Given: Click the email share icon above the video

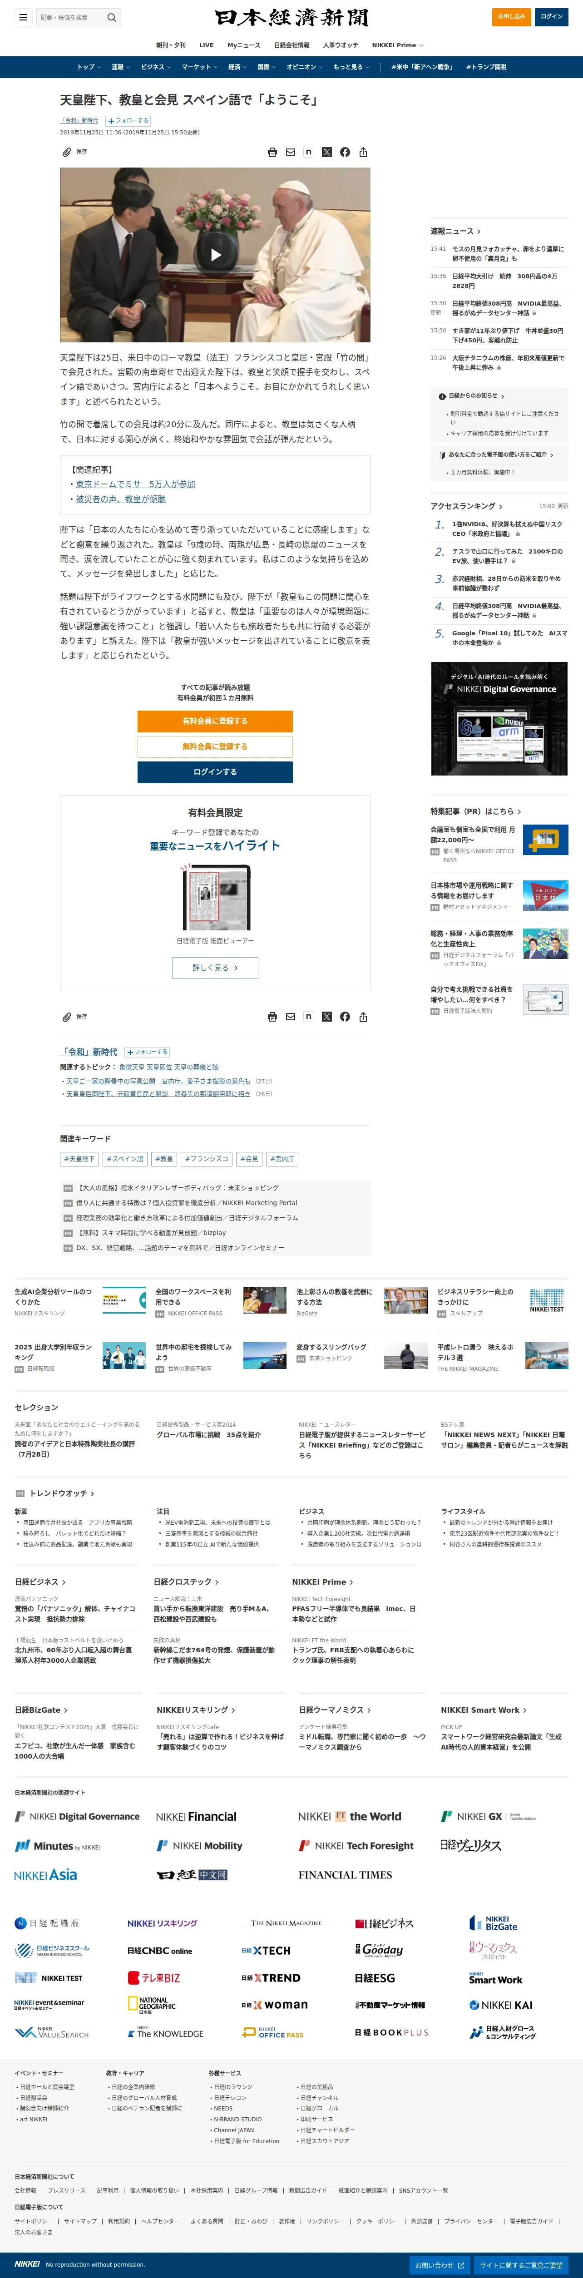Looking at the screenshot, I should coord(290,152).
